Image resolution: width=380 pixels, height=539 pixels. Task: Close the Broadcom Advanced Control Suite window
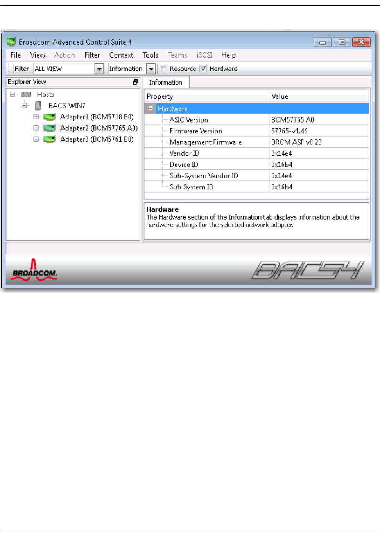click(361, 42)
